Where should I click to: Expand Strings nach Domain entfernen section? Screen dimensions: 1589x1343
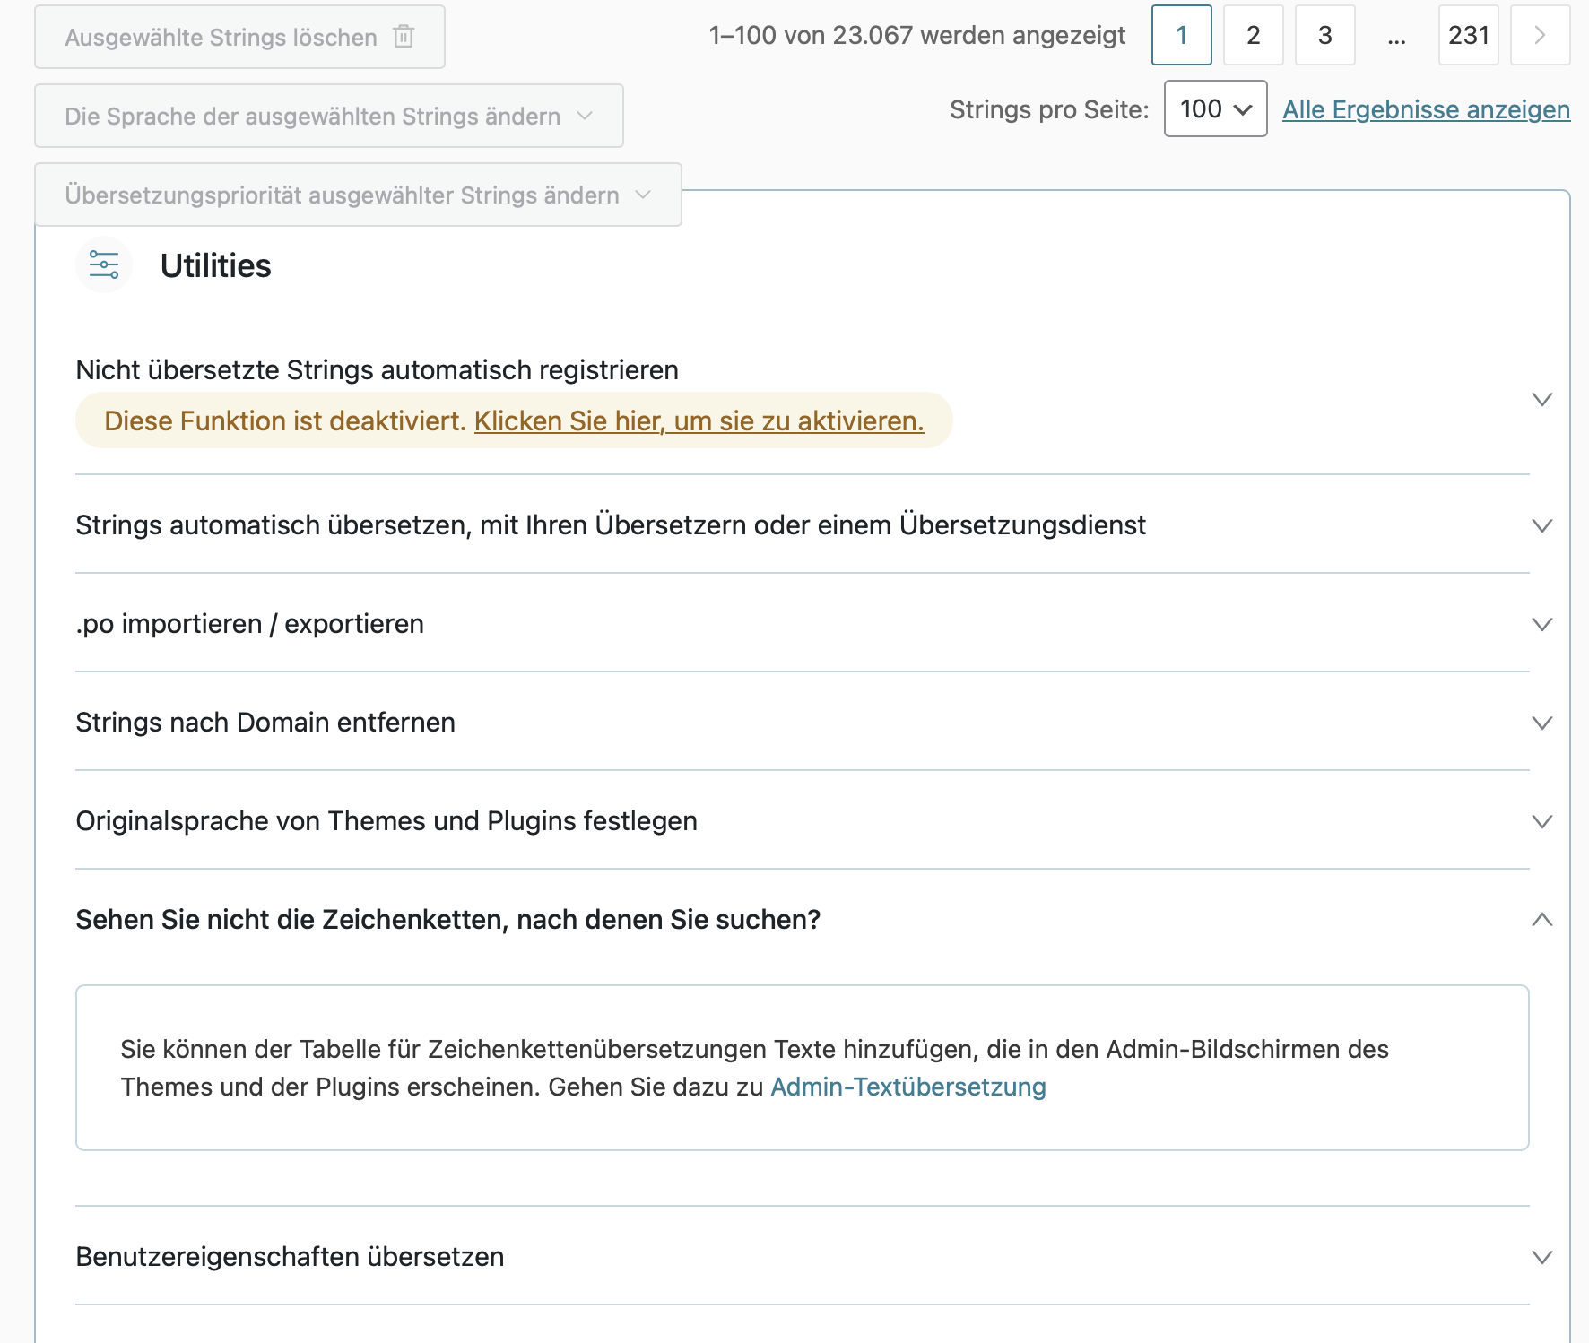point(1541,723)
